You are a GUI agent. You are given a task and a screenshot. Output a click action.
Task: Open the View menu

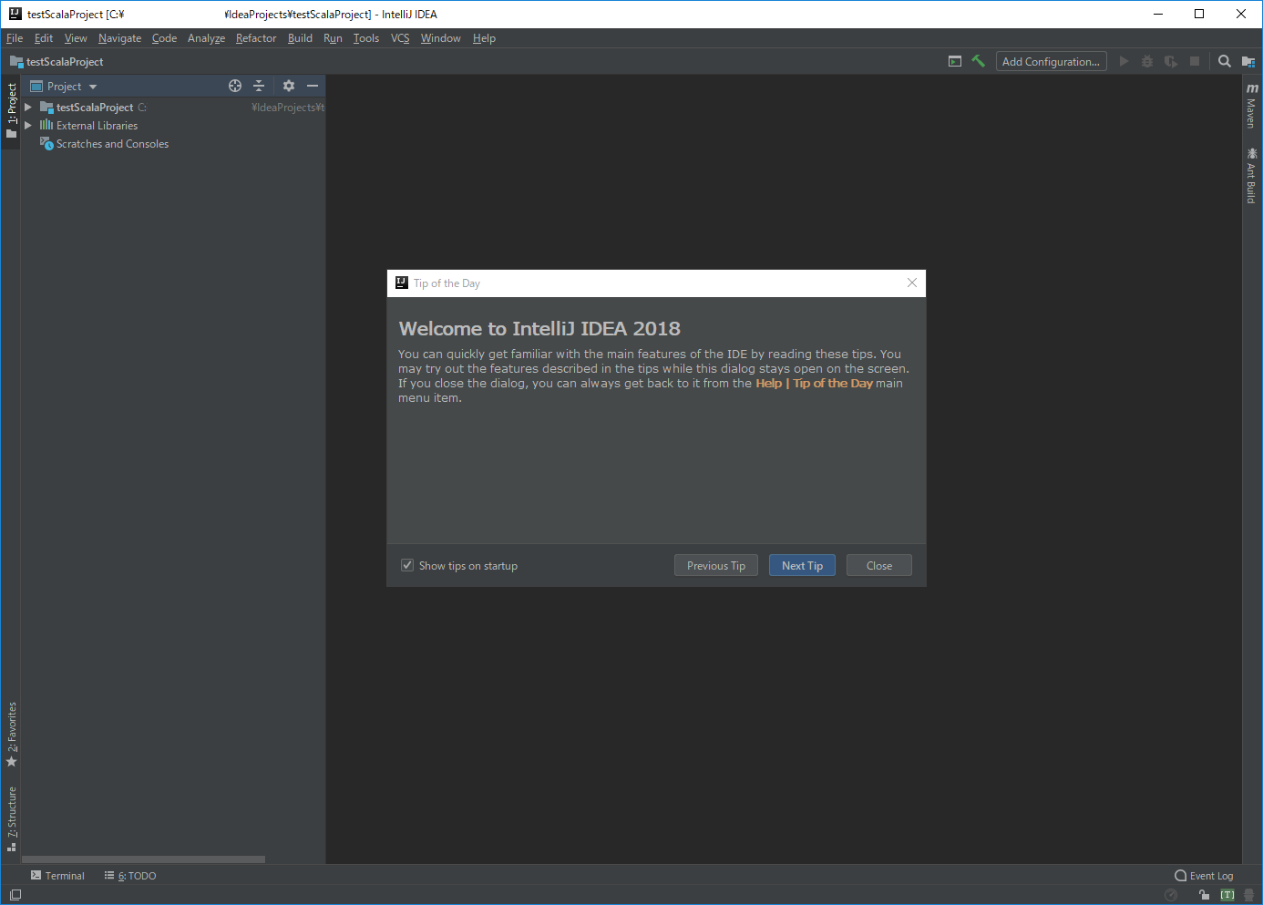click(x=76, y=38)
